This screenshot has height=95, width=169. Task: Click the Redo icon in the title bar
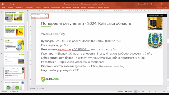point(10,4)
